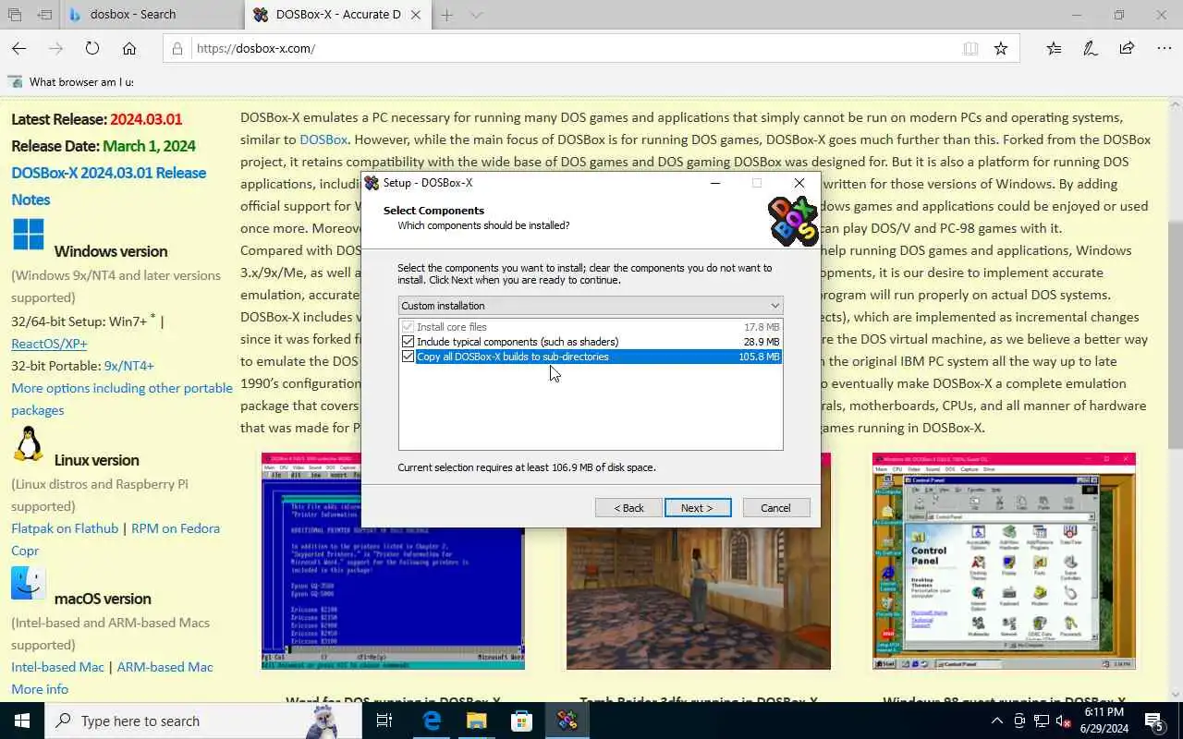
Task: Toggle the Install core files checkbox
Action: pyautogui.click(x=408, y=327)
